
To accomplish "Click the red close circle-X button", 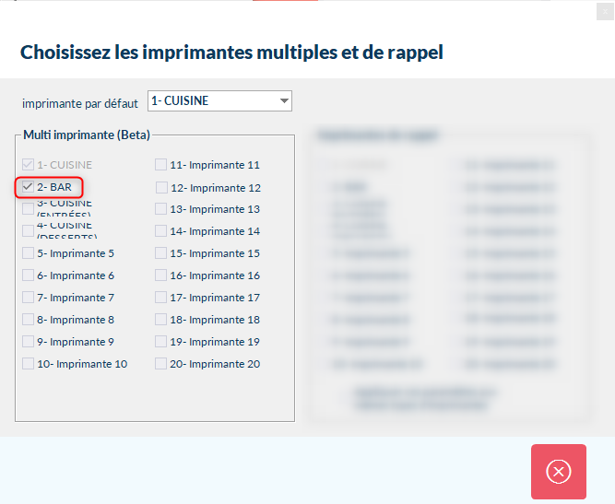I will (x=558, y=472).
